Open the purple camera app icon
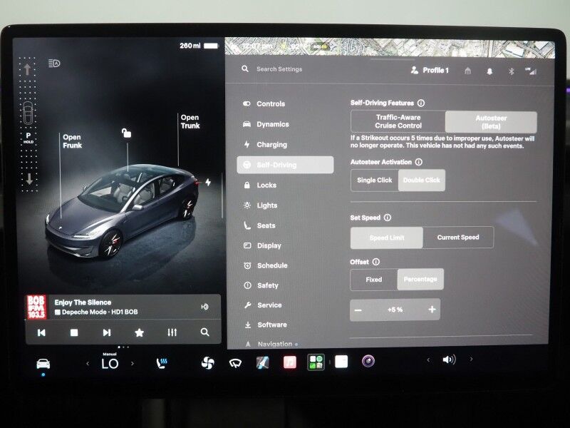 368,361
